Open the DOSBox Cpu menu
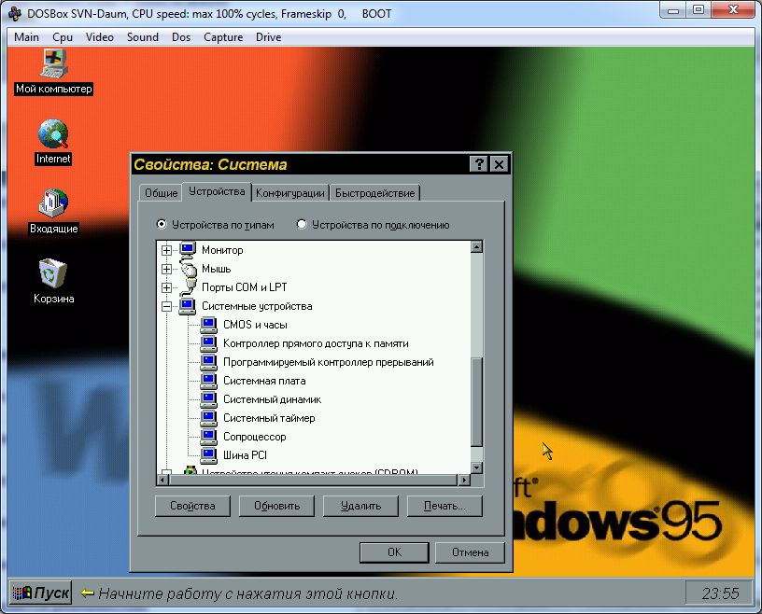The width and height of the screenshot is (762, 614). pyautogui.click(x=63, y=37)
